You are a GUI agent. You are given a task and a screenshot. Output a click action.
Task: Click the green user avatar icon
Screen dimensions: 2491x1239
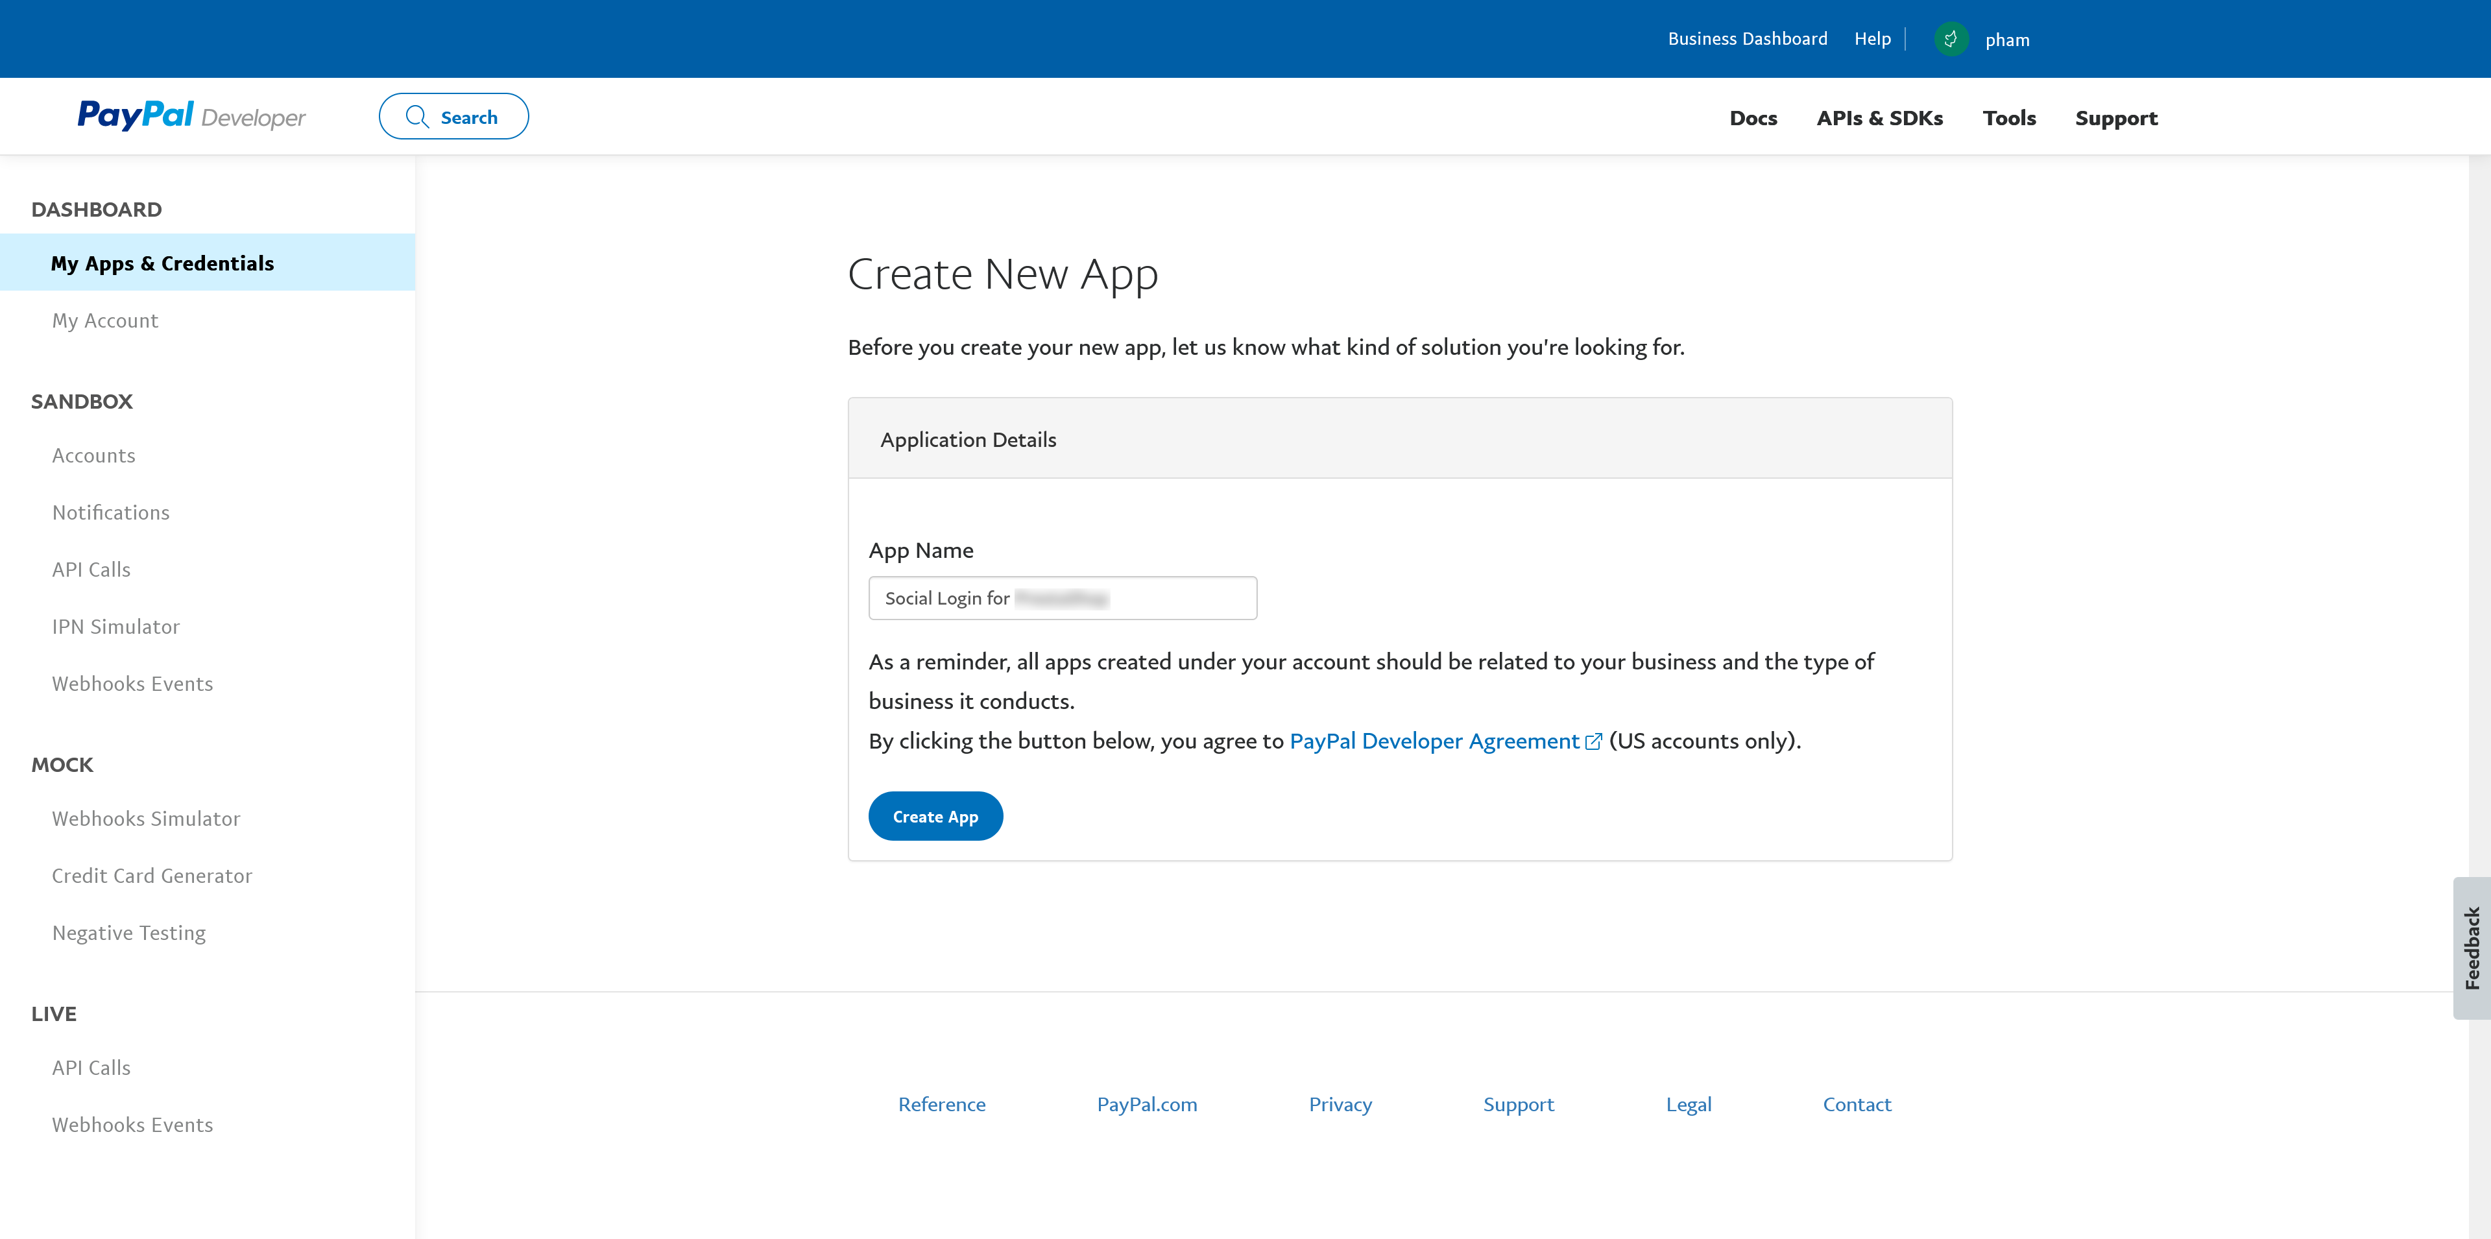(x=1951, y=40)
